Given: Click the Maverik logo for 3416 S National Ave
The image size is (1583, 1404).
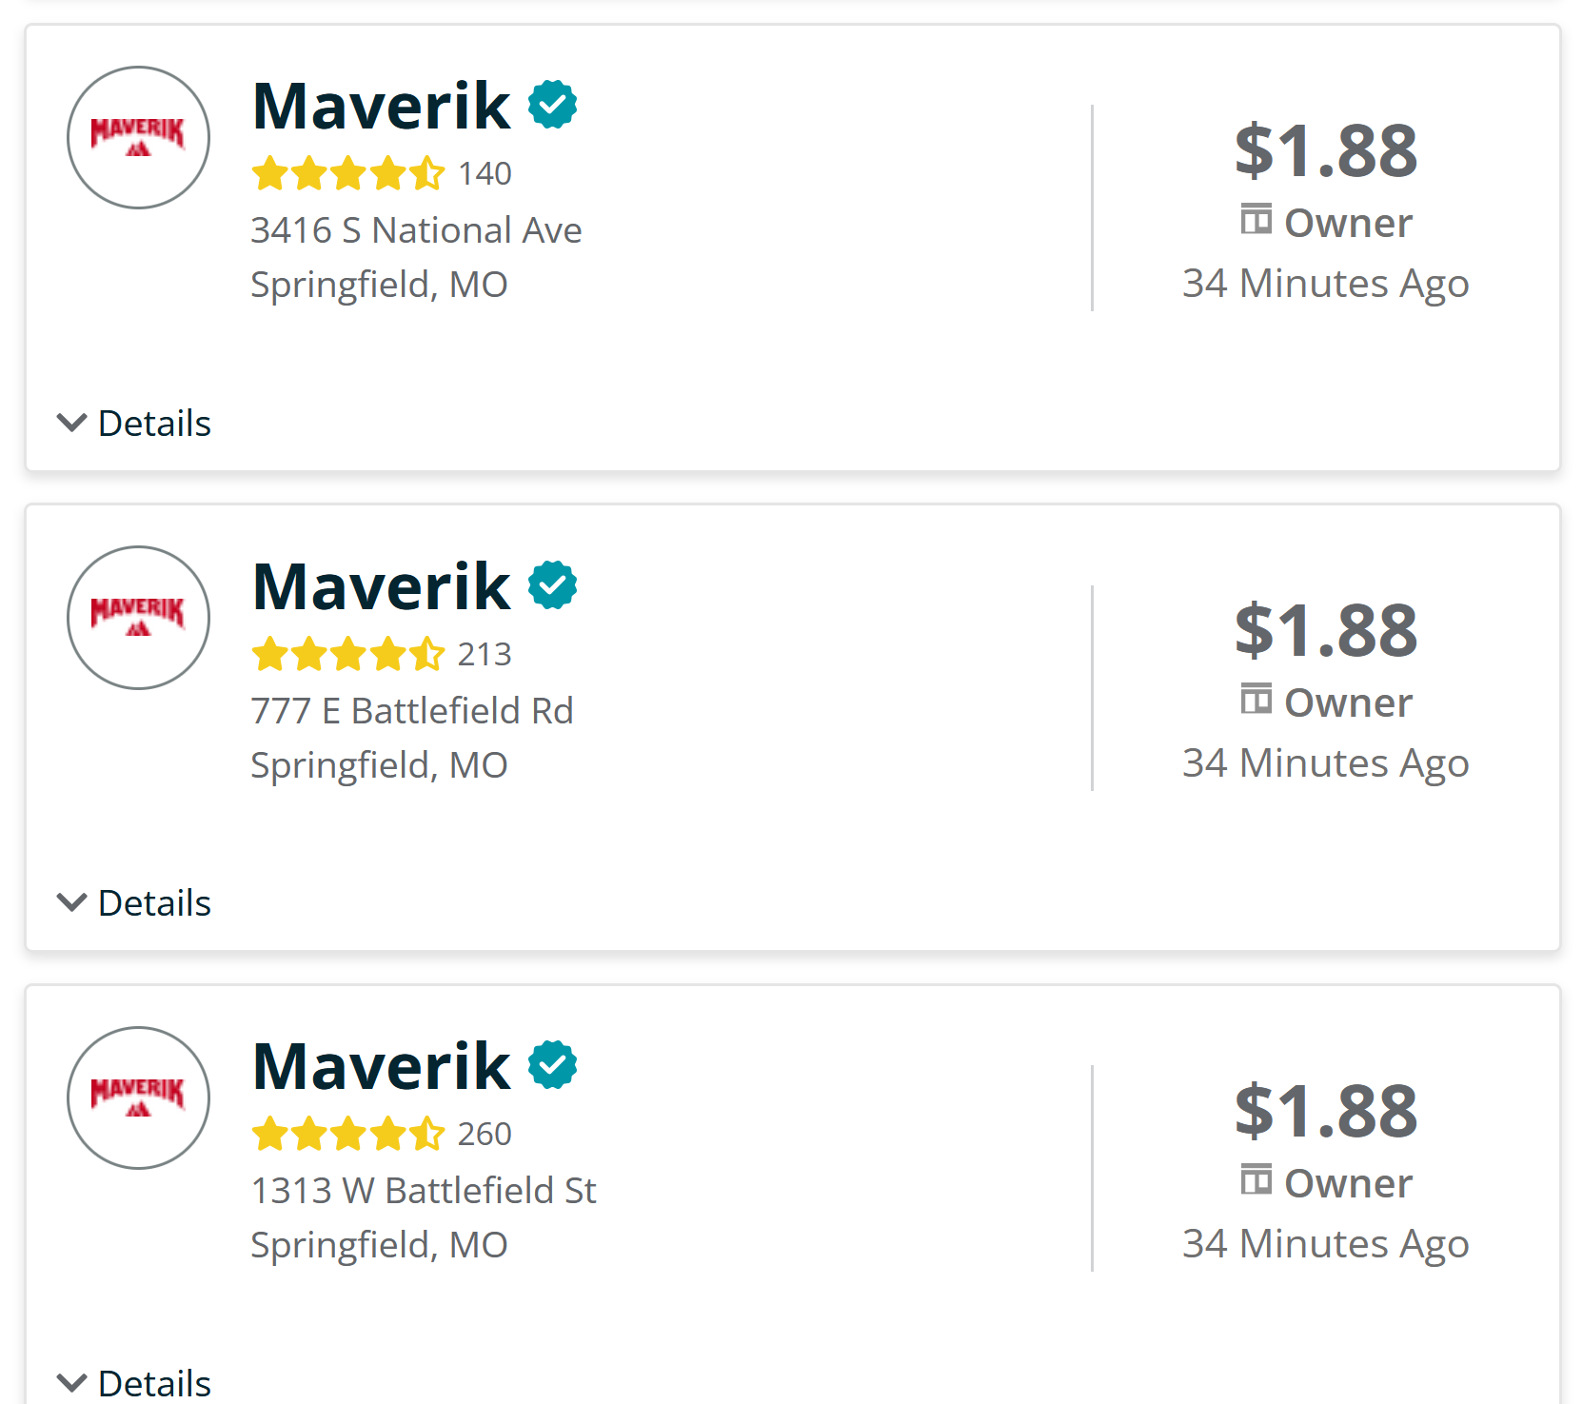Looking at the screenshot, I should pyautogui.click(x=138, y=137).
